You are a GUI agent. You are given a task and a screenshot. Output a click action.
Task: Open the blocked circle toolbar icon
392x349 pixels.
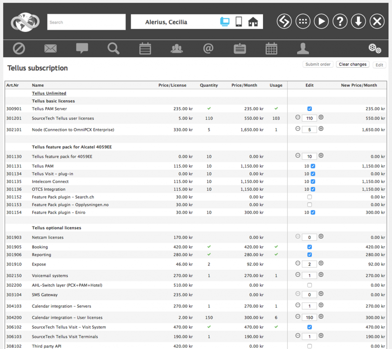[x=19, y=48]
